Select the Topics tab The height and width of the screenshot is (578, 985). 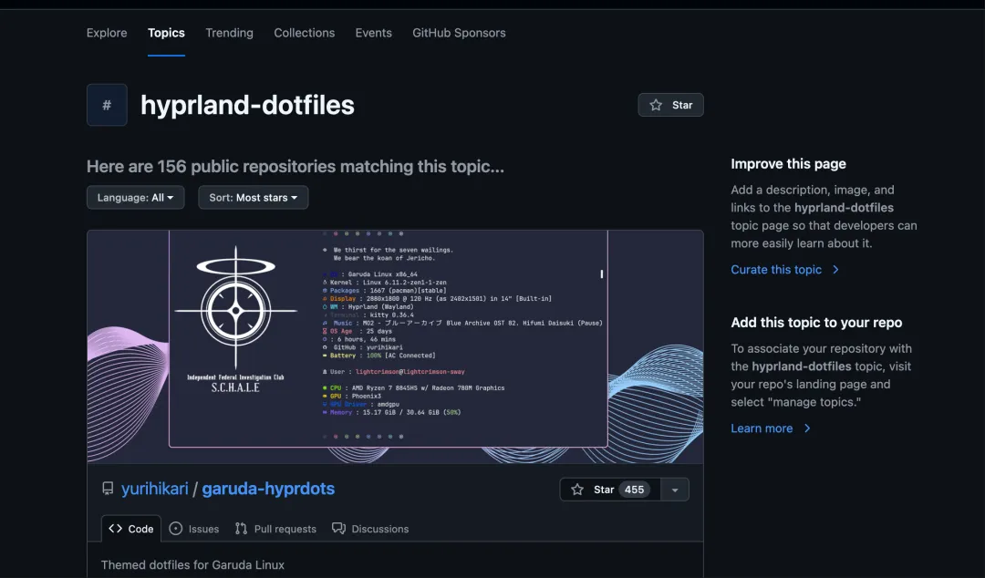coord(167,33)
